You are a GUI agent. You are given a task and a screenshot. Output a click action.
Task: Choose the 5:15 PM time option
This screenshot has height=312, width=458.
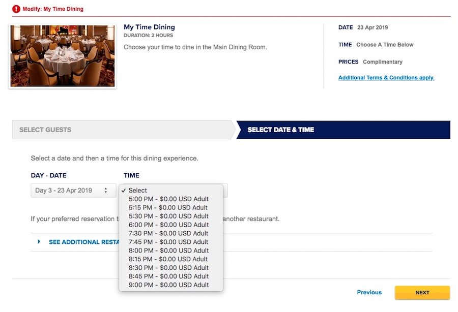click(x=171, y=208)
